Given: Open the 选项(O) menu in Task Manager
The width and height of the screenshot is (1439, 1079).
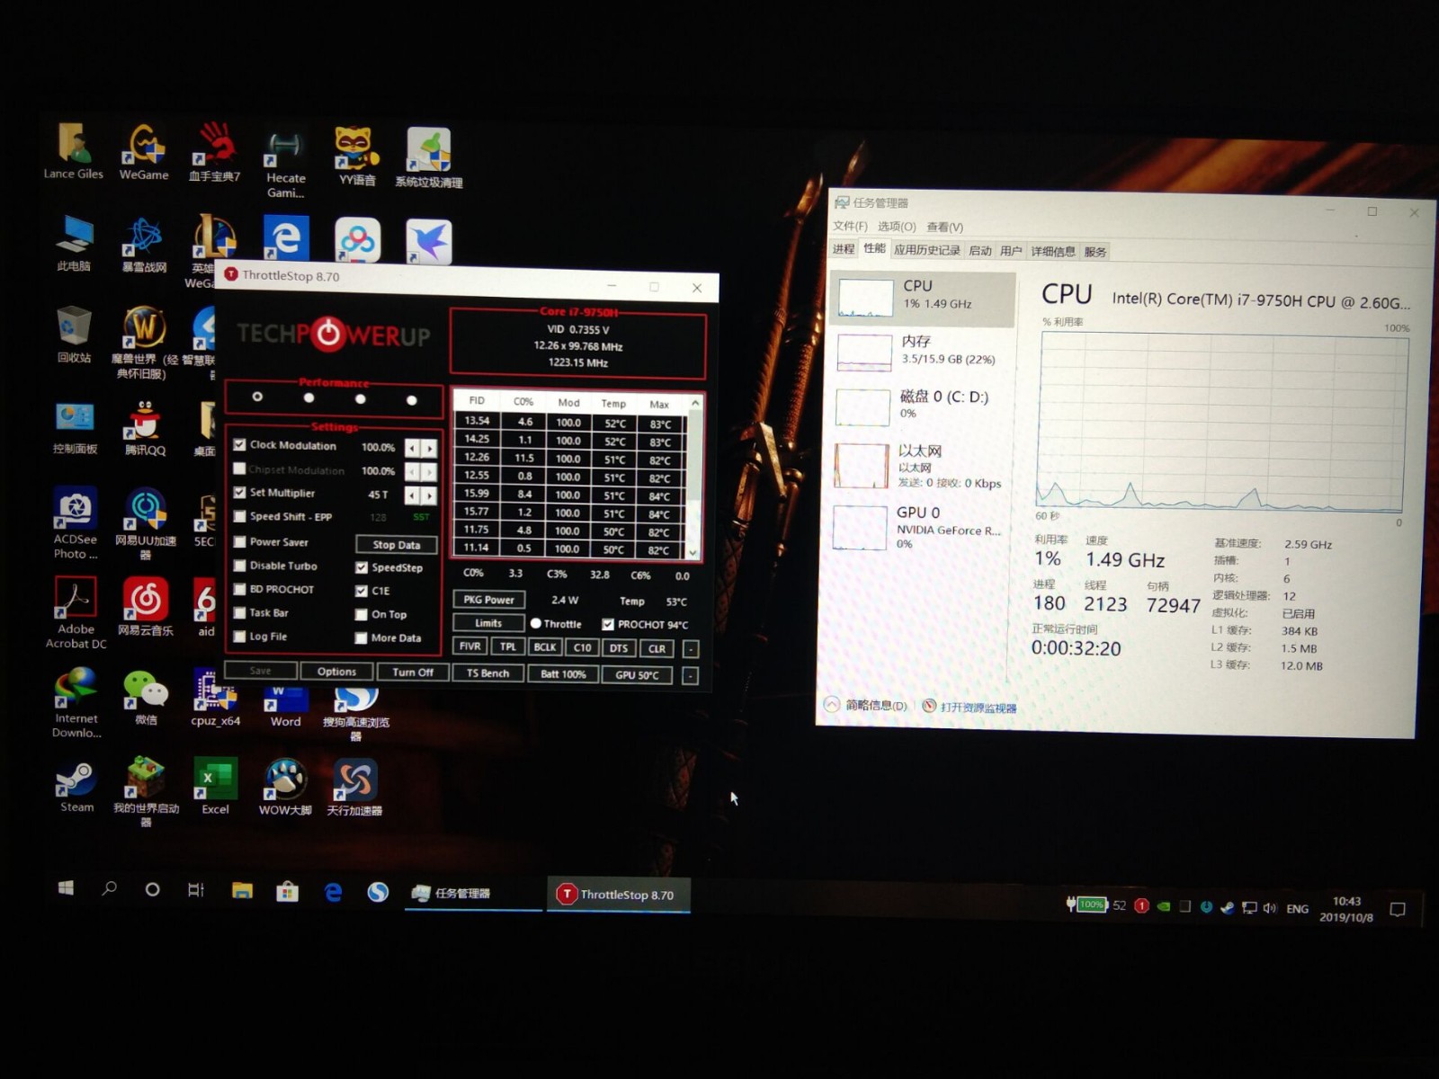Looking at the screenshot, I should click(897, 227).
